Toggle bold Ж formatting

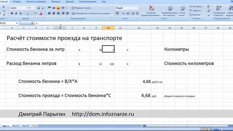tap(12, 13)
